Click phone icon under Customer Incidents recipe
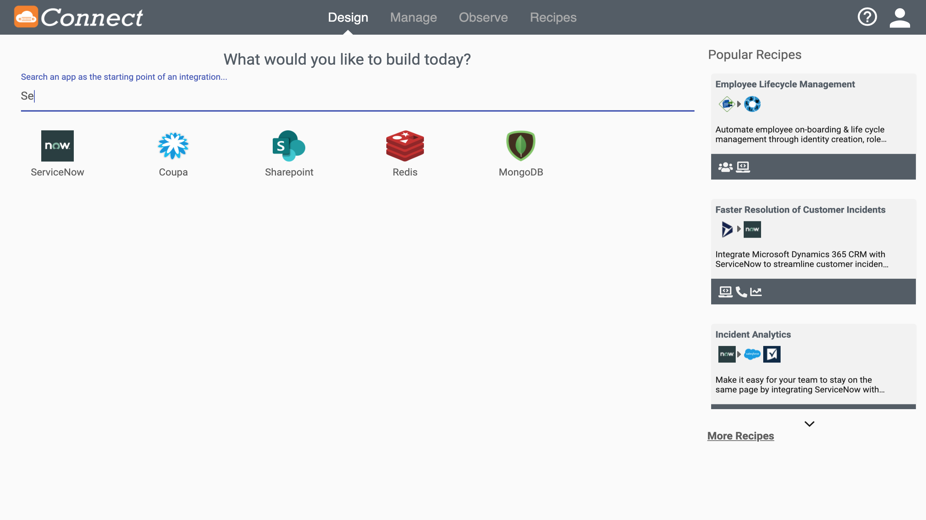Image resolution: width=926 pixels, height=520 pixels. click(741, 292)
